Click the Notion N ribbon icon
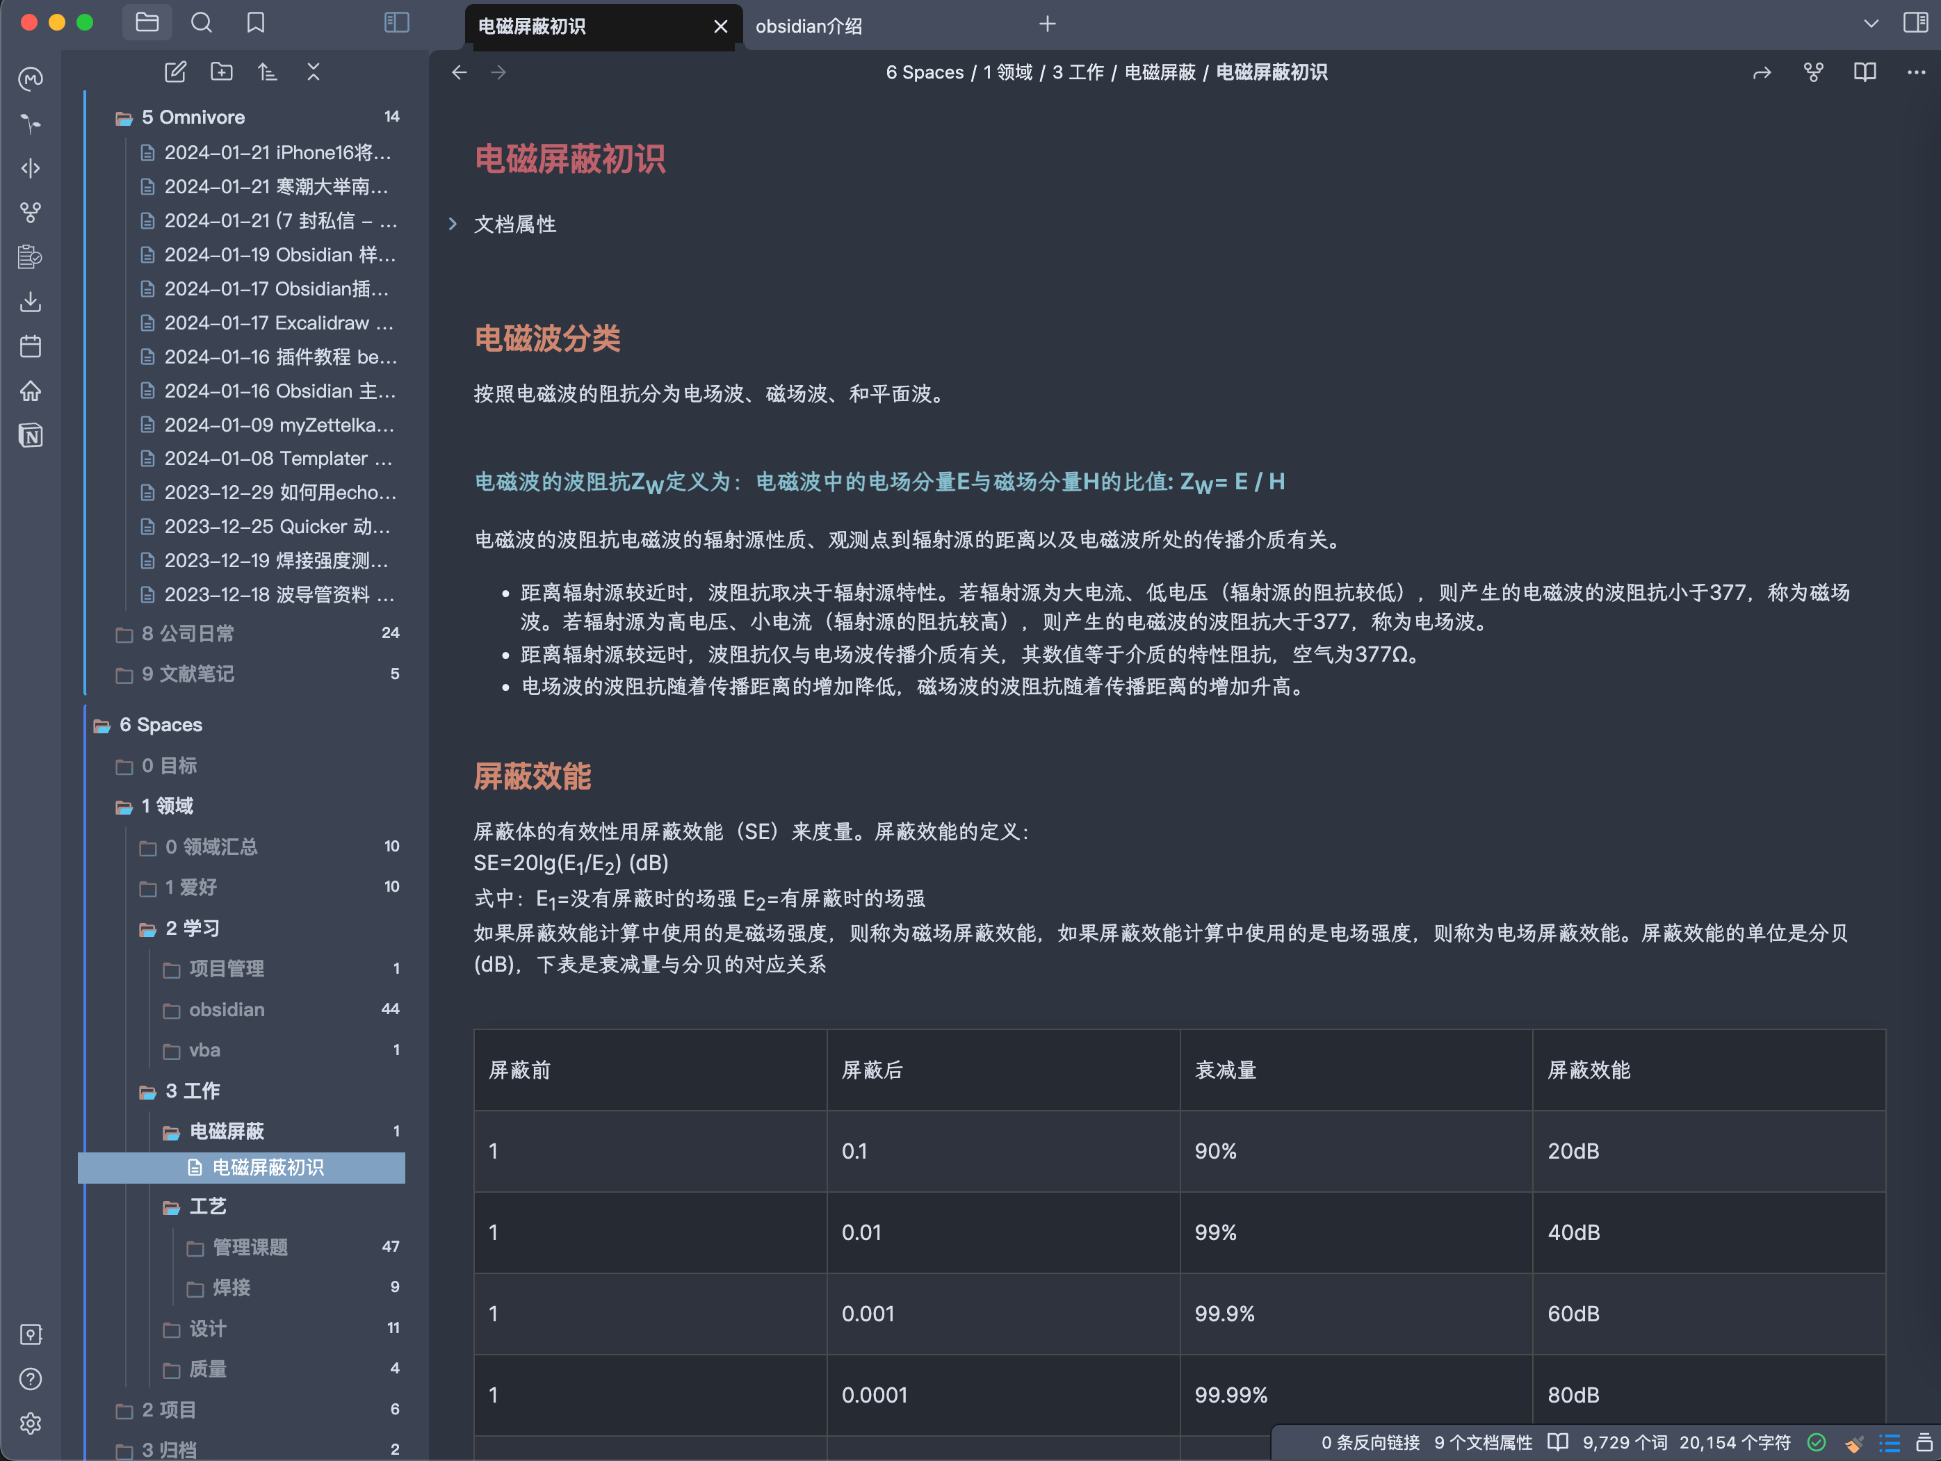The height and width of the screenshot is (1461, 1941). tap(31, 435)
